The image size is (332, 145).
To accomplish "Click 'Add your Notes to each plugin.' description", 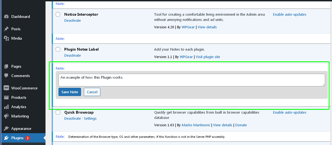I will 179,49.
